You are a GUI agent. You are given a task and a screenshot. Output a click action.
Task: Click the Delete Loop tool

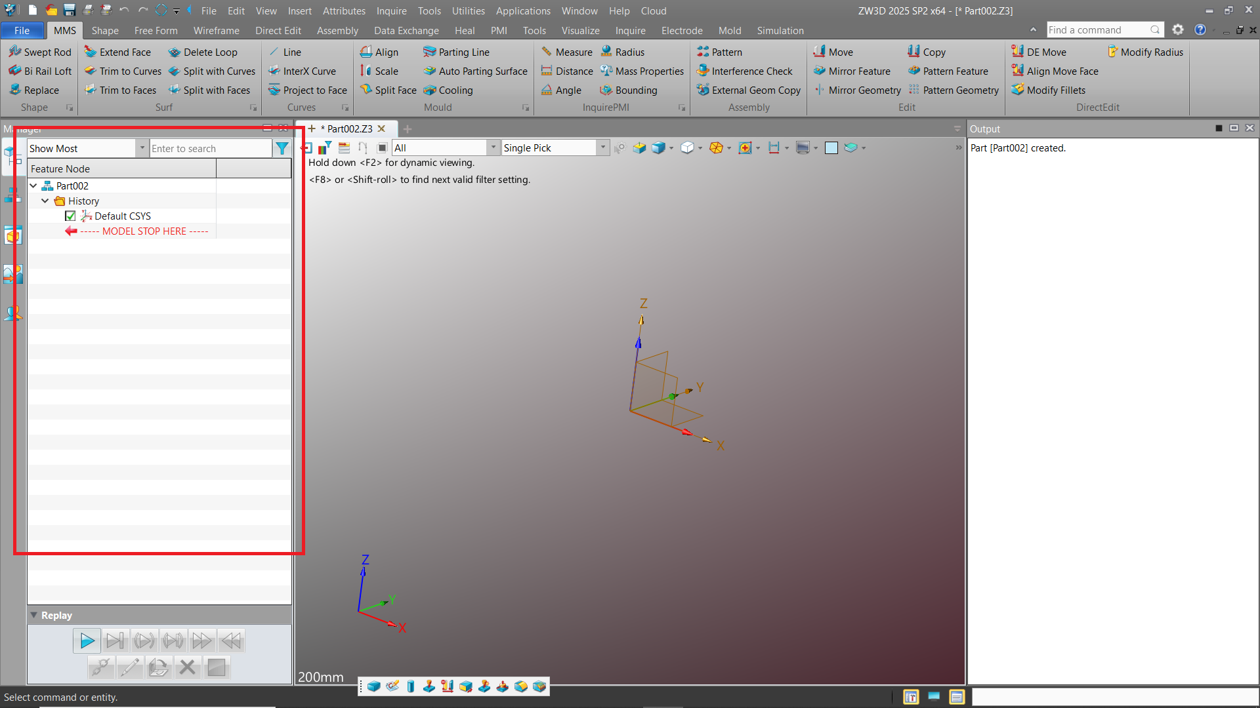point(202,52)
